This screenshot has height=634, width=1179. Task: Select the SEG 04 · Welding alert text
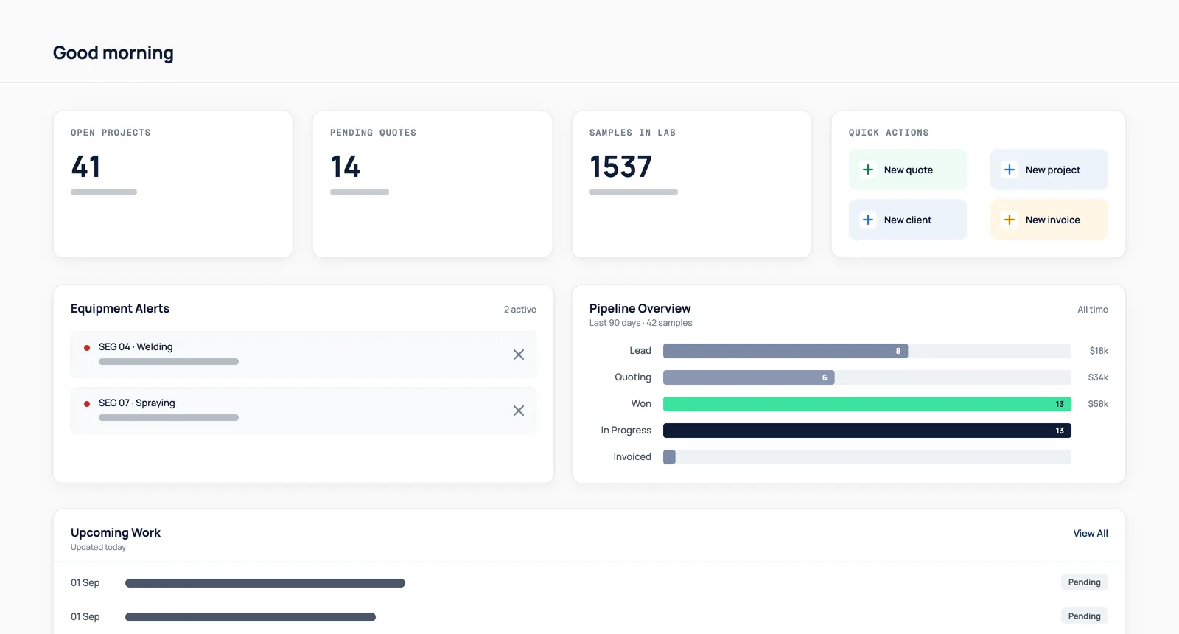(136, 346)
